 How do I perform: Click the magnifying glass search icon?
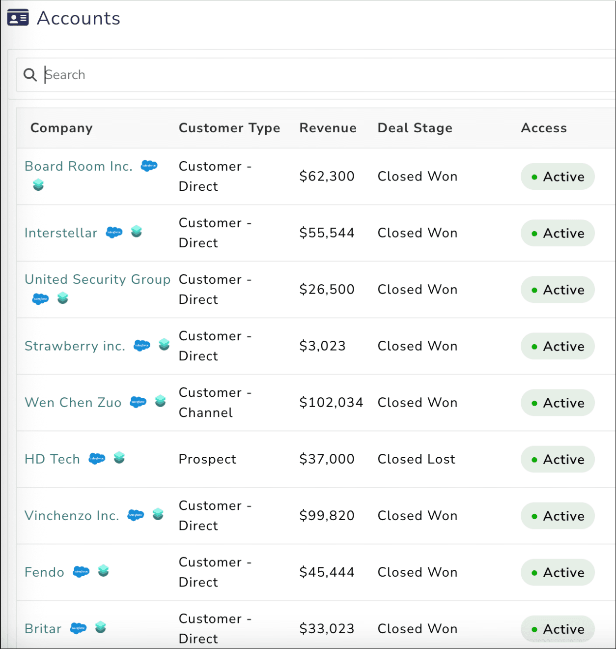coord(30,75)
